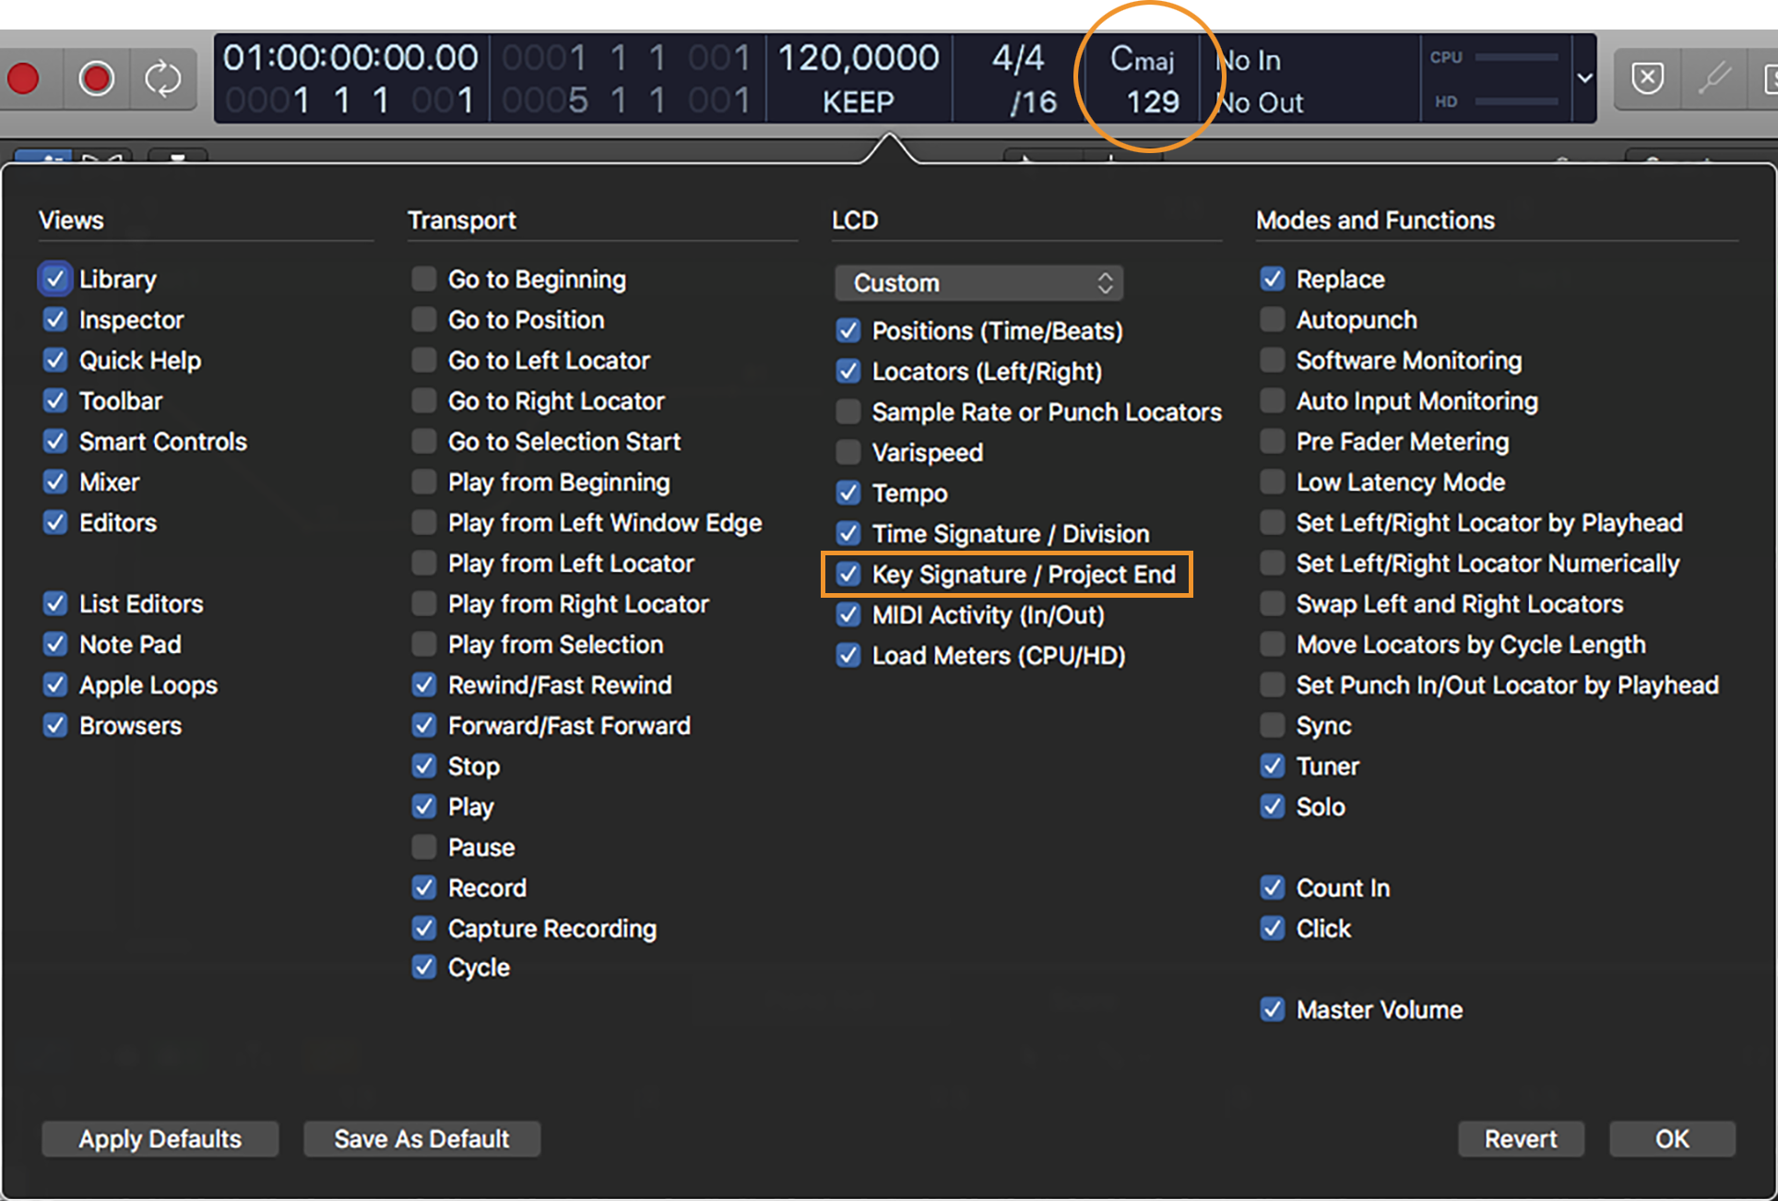This screenshot has height=1201, width=1778.
Task: Toggle the Cycle loop icon in transport
Action: point(163,78)
